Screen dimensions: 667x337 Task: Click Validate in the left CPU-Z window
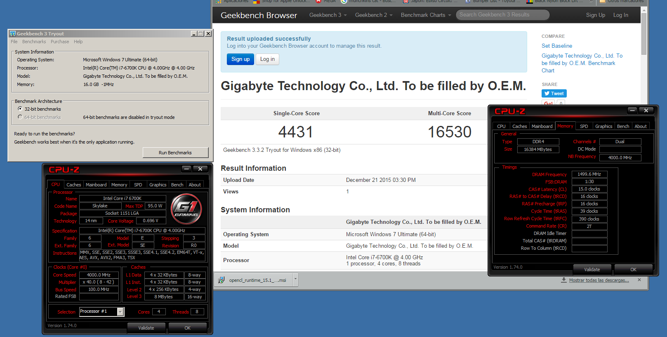[146, 328]
